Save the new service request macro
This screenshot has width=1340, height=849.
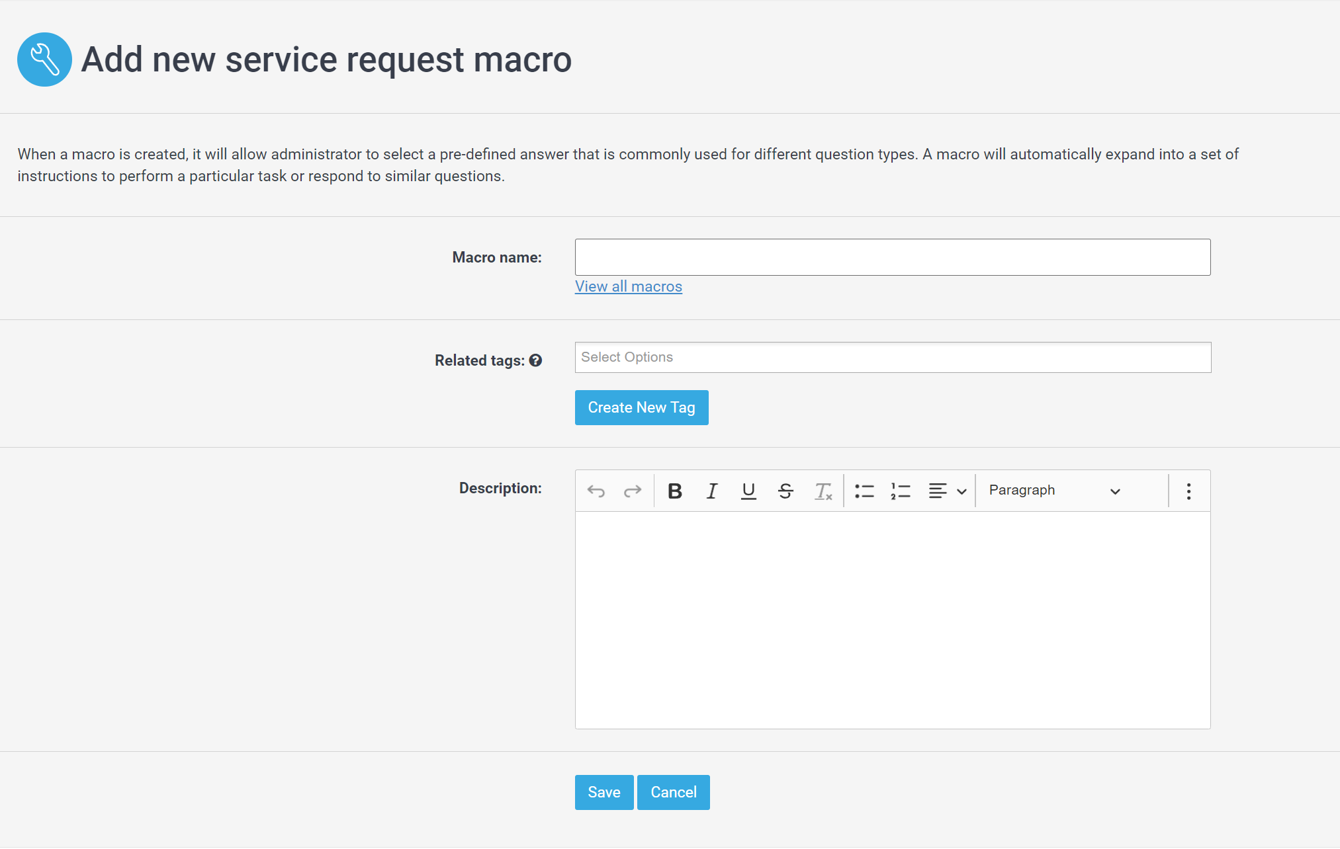(x=603, y=792)
